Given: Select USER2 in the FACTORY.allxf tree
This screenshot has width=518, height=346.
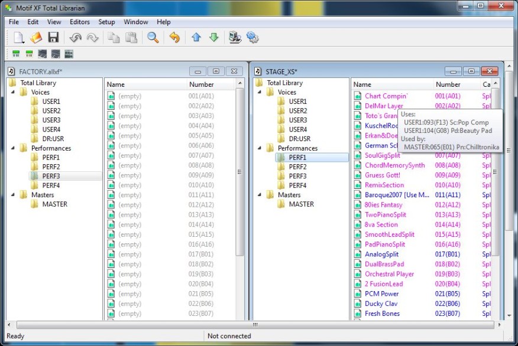Looking at the screenshot, I should click(x=51, y=111).
